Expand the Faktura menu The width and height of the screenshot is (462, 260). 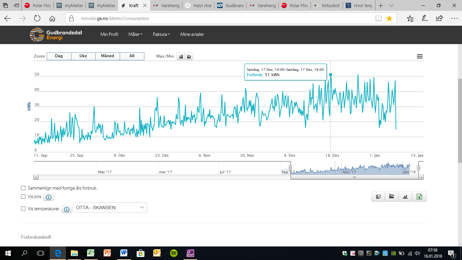pyautogui.click(x=161, y=34)
